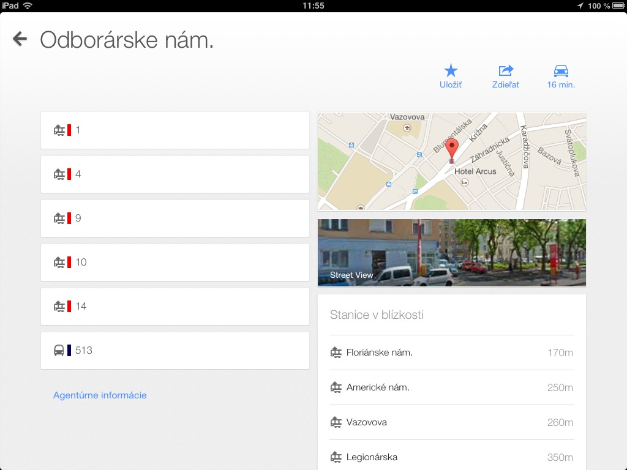Open the Street View thumbnail
This screenshot has width=627, height=470.
pyautogui.click(x=452, y=253)
